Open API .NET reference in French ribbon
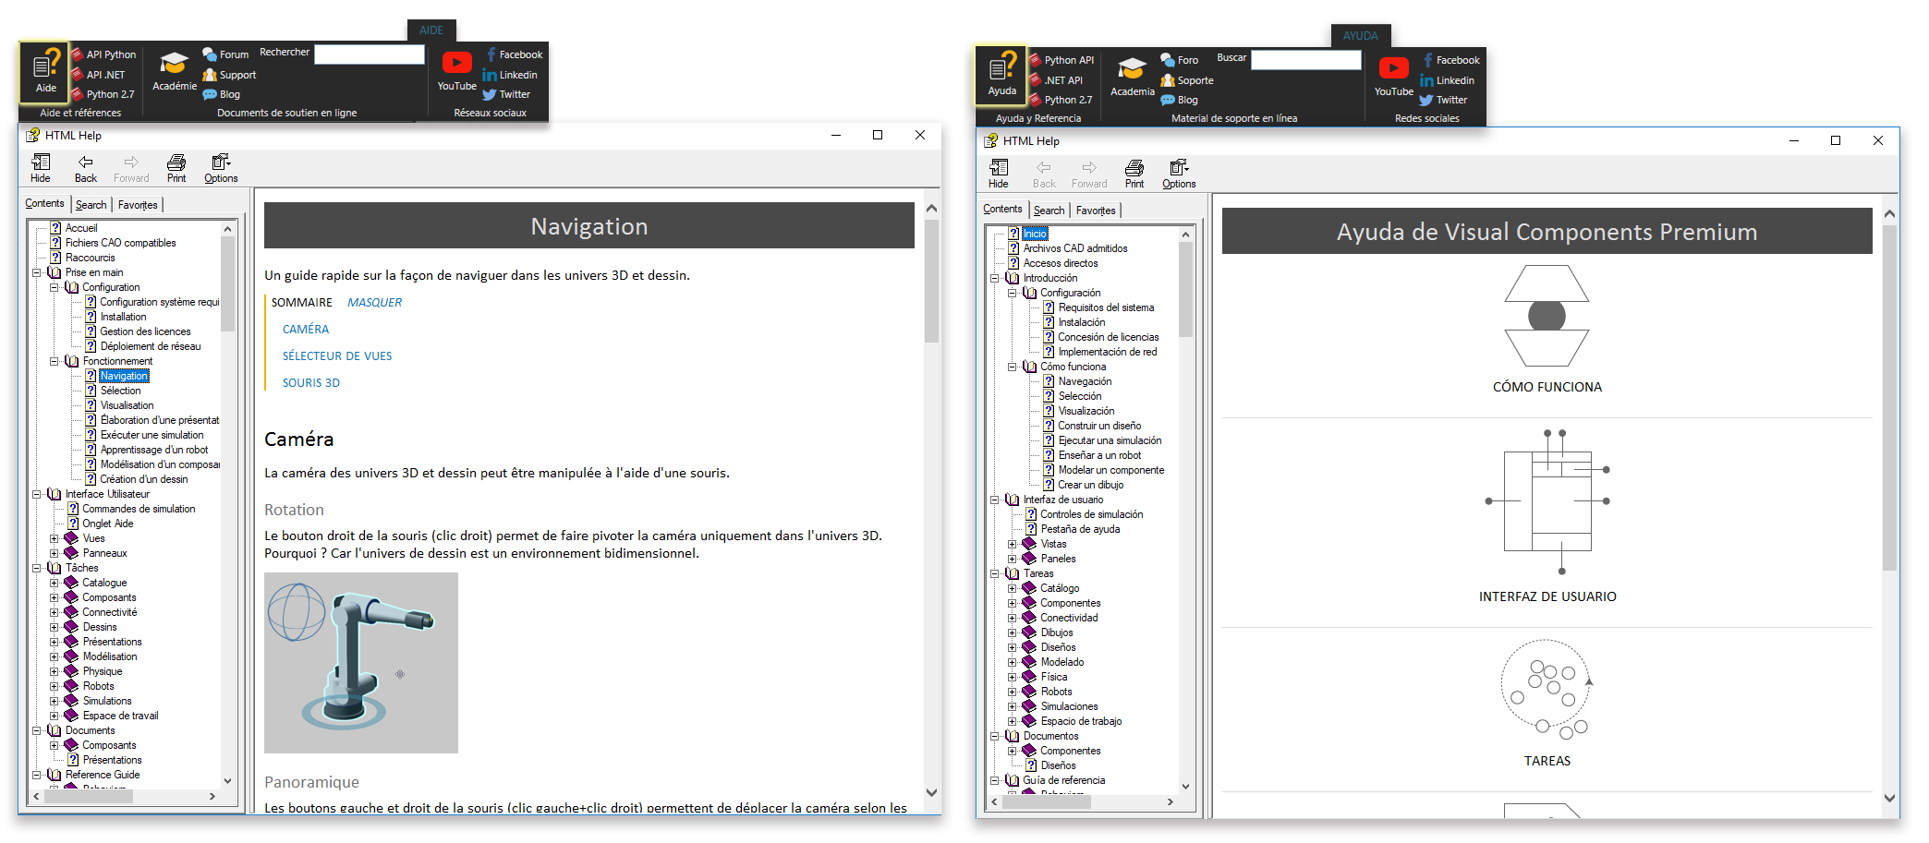The height and width of the screenshot is (843, 1929). point(98,75)
